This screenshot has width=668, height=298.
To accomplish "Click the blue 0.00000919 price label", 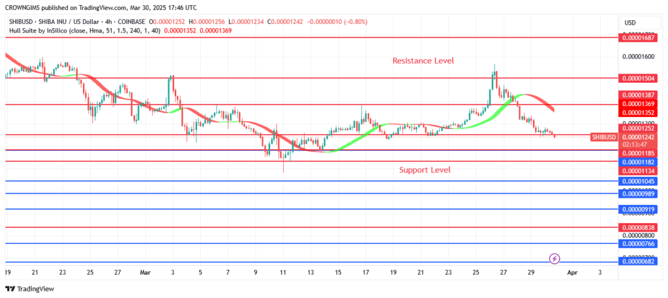I will coord(639,210).
